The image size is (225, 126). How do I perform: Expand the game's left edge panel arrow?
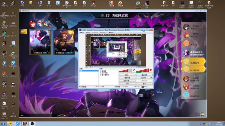point(20,76)
